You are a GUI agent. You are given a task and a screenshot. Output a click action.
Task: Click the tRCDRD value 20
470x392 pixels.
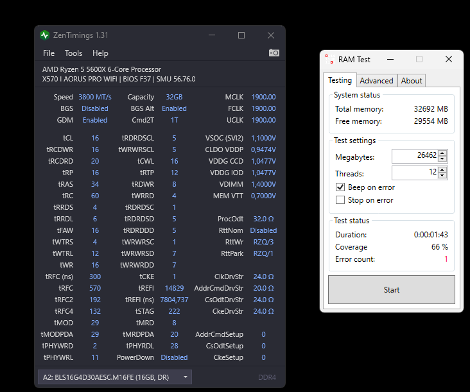[x=95, y=161]
